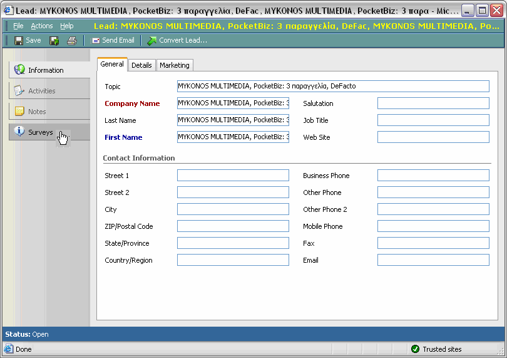This screenshot has width=507, height=358.
Task: Click the Surveys info icon in sidebar
Action: 19,131
